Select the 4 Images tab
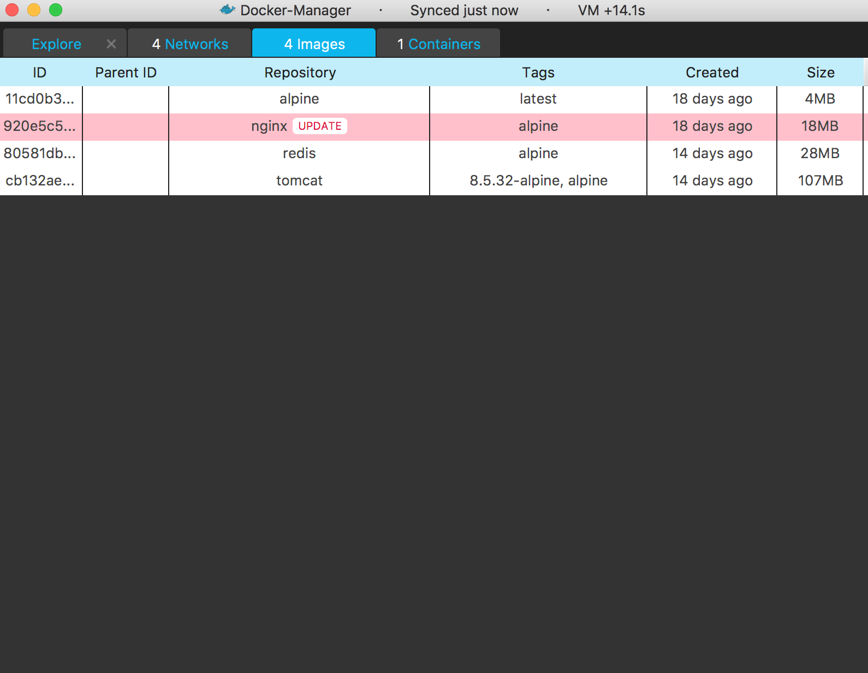 point(314,43)
